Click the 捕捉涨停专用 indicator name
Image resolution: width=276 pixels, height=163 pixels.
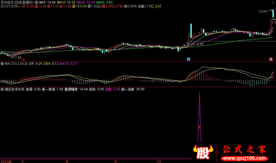pyautogui.click(x=14, y=89)
